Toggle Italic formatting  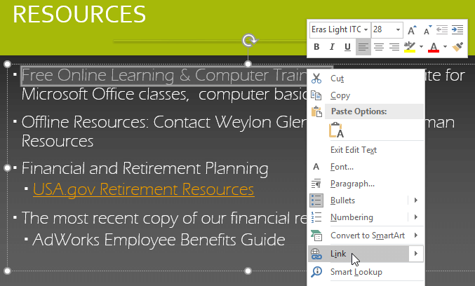coord(332,47)
